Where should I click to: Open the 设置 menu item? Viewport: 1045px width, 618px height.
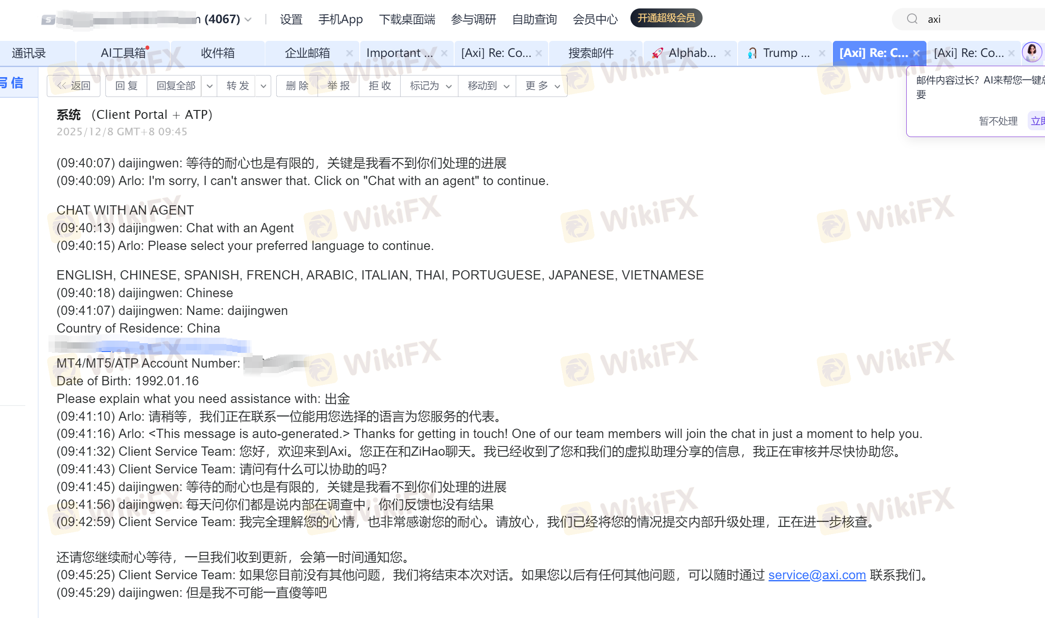coord(291,19)
